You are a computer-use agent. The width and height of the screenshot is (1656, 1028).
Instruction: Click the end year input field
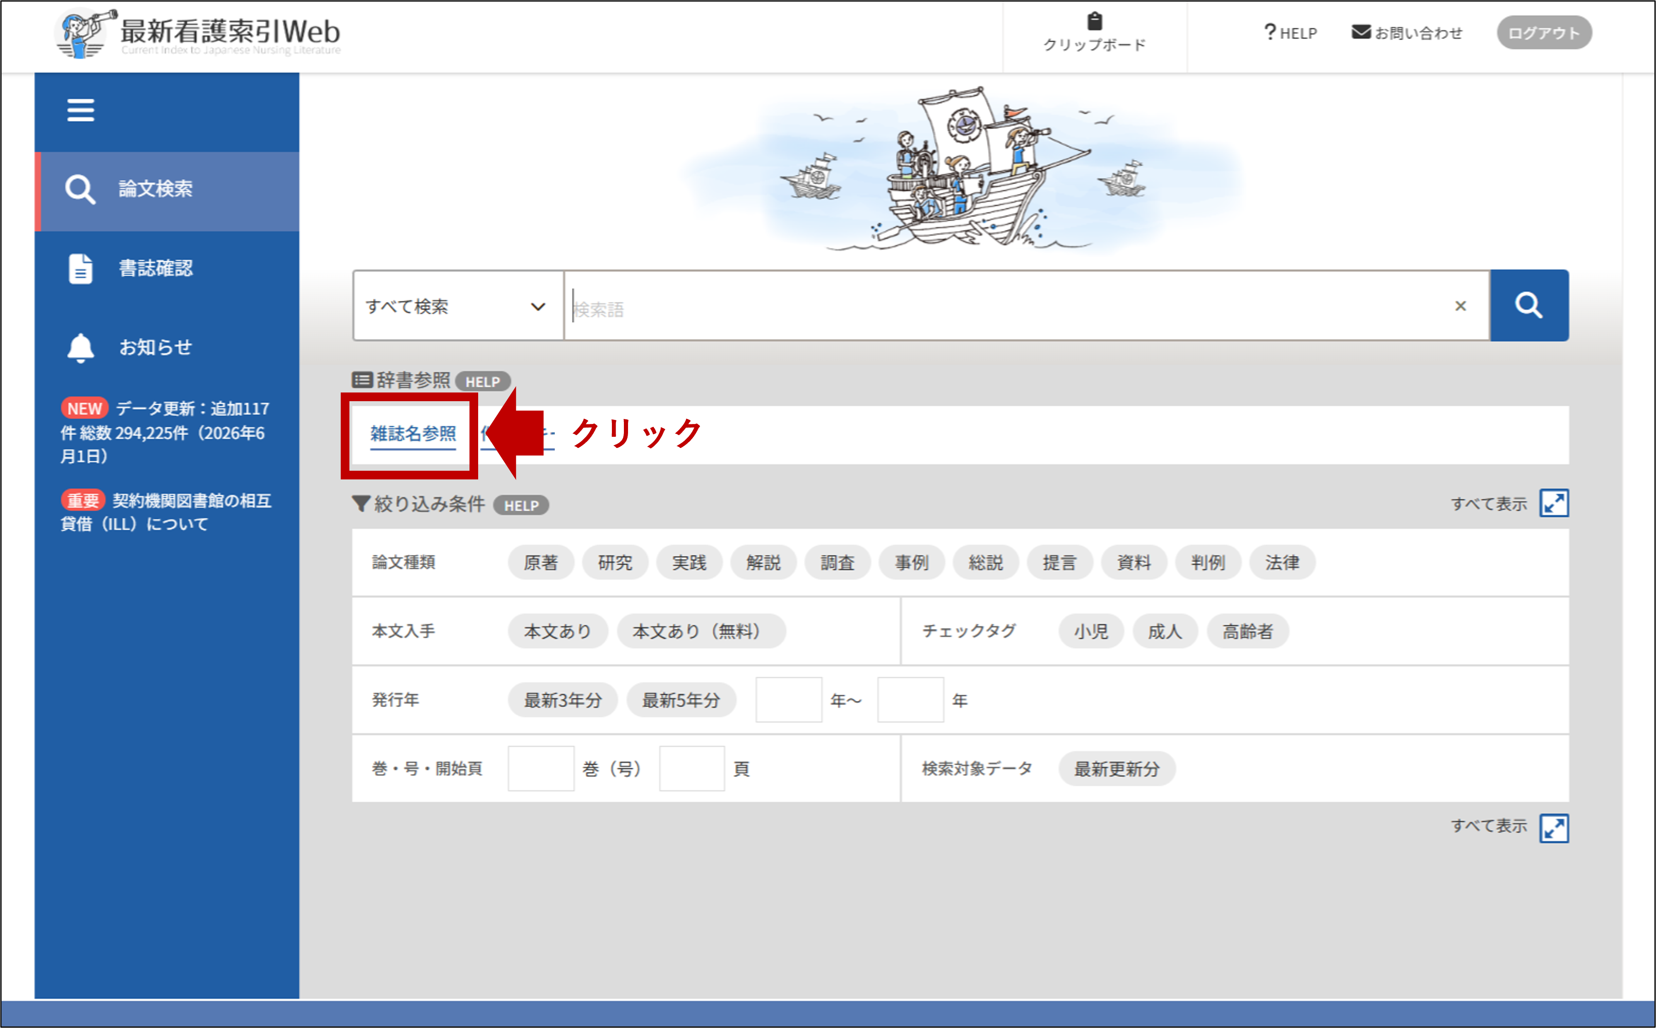click(910, 700)
